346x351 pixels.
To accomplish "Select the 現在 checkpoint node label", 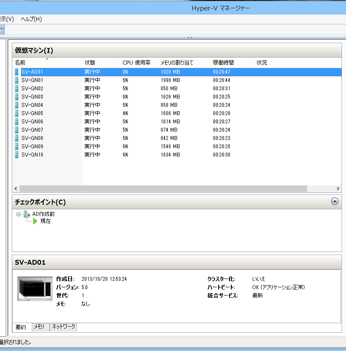I will [x=45, y=221].
